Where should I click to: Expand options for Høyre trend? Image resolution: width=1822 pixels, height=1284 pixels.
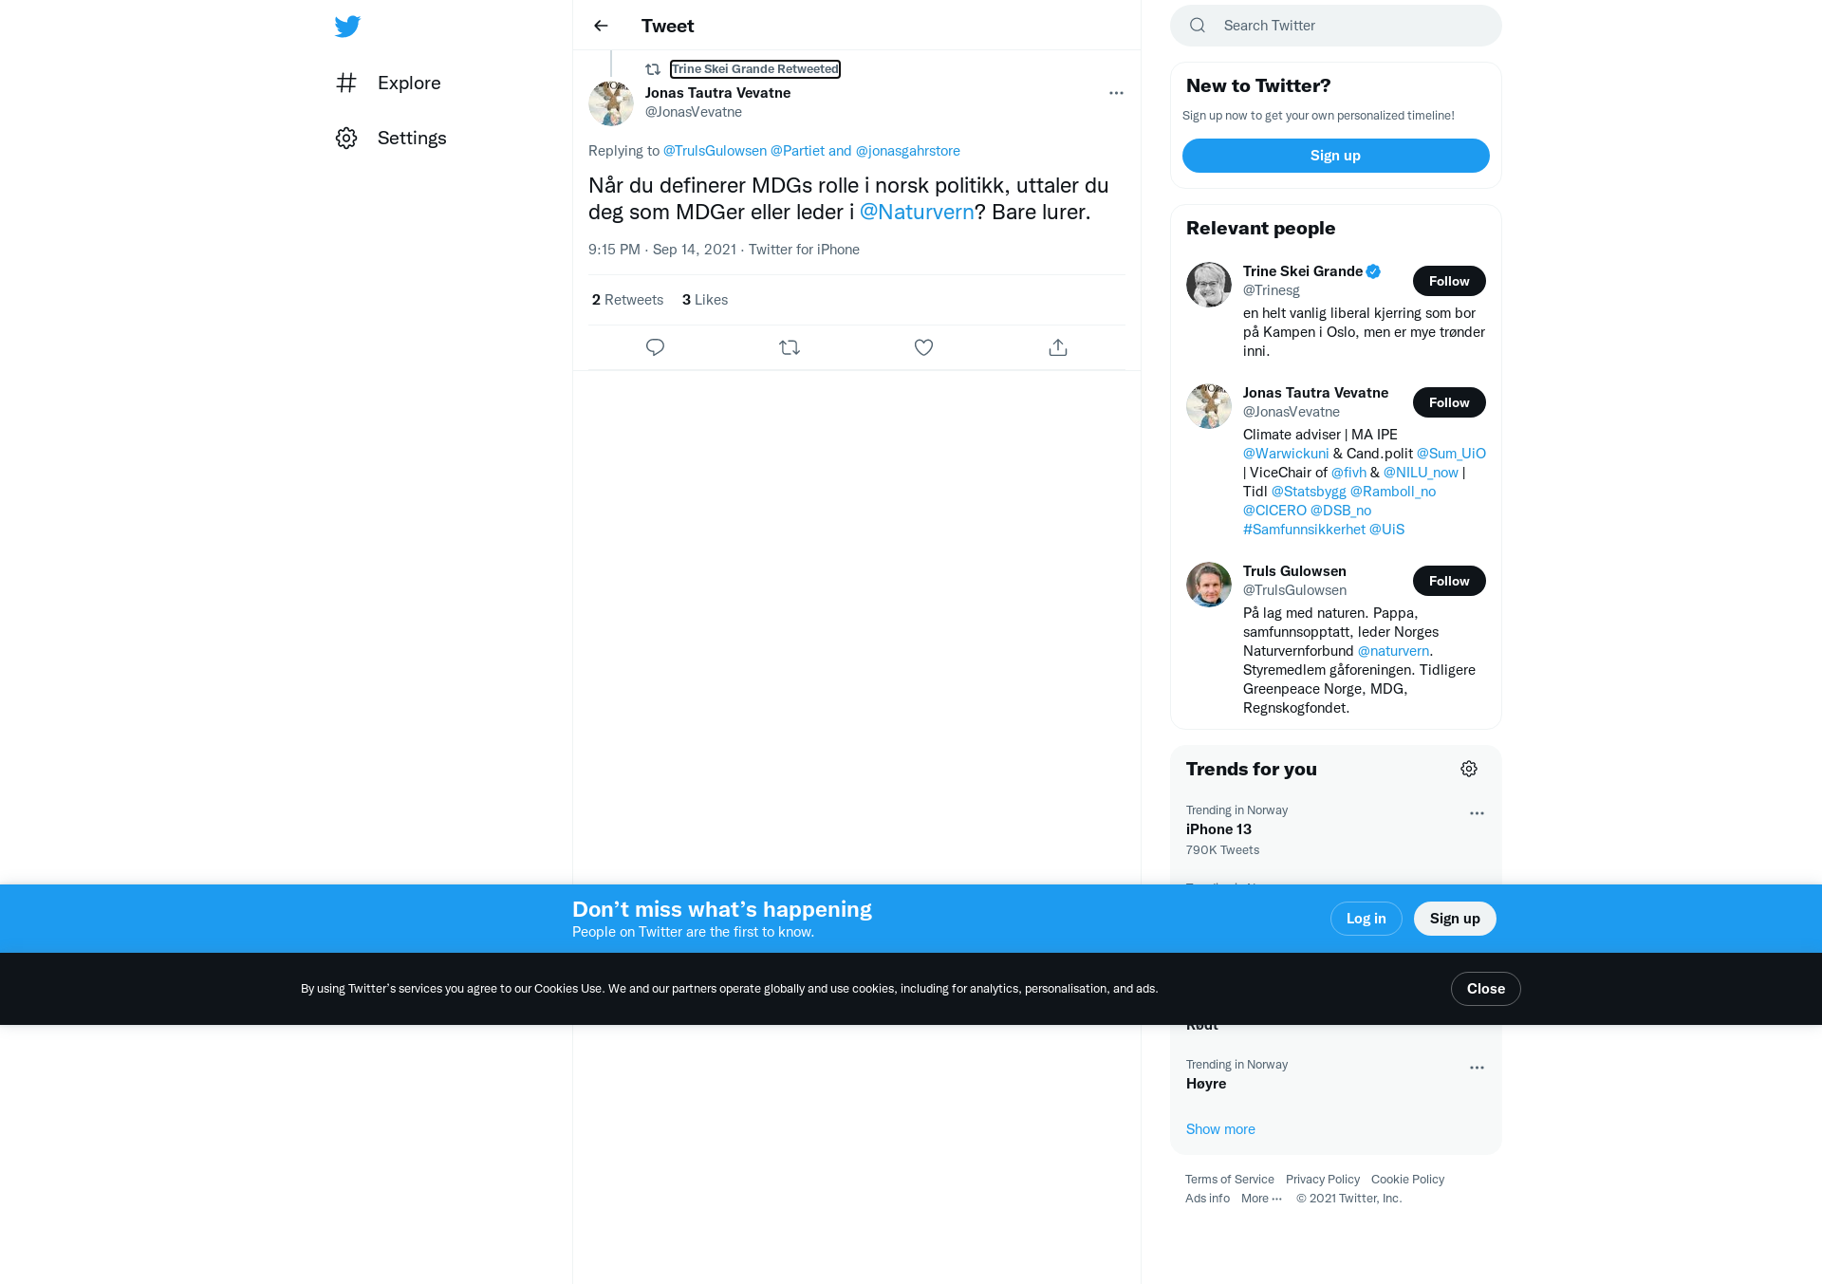(x=1477, y=1068)
